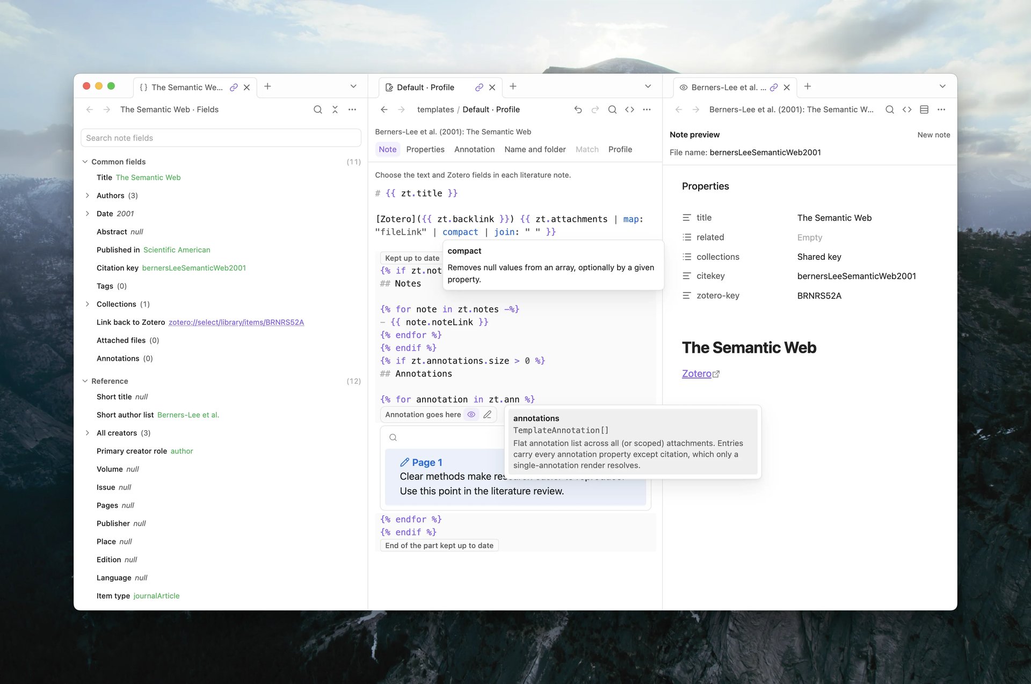Click the Item type journalArticle field
Viewport: 1031px width, 684px height.
coord(138,596)
